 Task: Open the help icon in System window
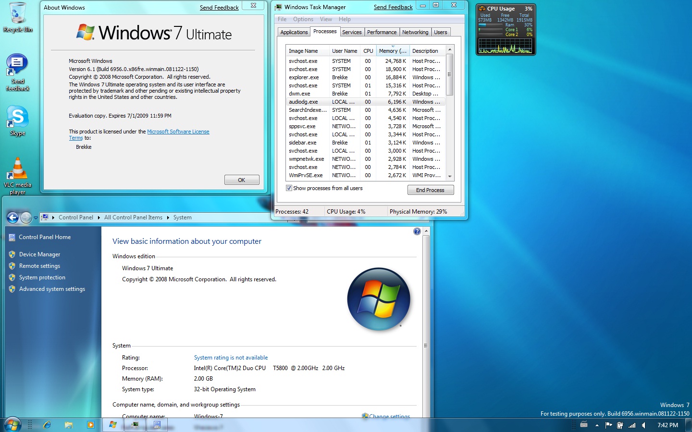tap(417, 231)
